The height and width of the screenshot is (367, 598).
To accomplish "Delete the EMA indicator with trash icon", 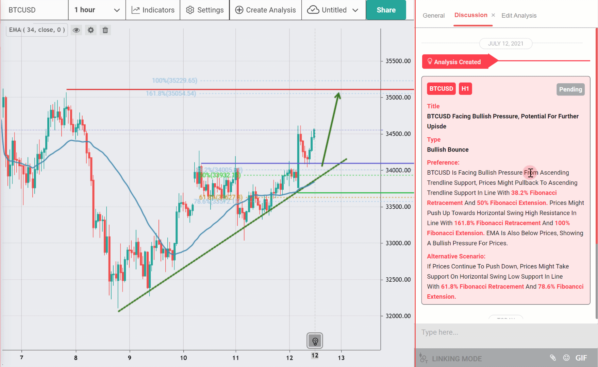I will point(105,30).
